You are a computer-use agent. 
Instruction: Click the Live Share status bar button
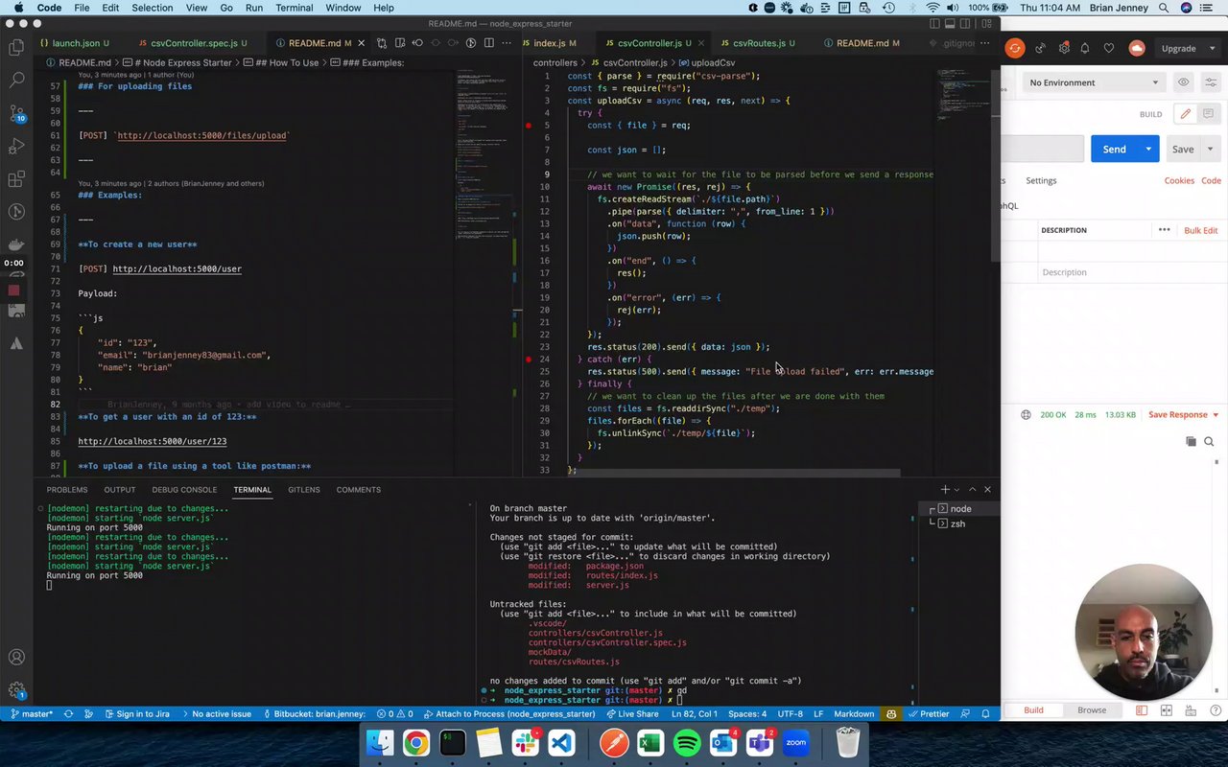631,713
